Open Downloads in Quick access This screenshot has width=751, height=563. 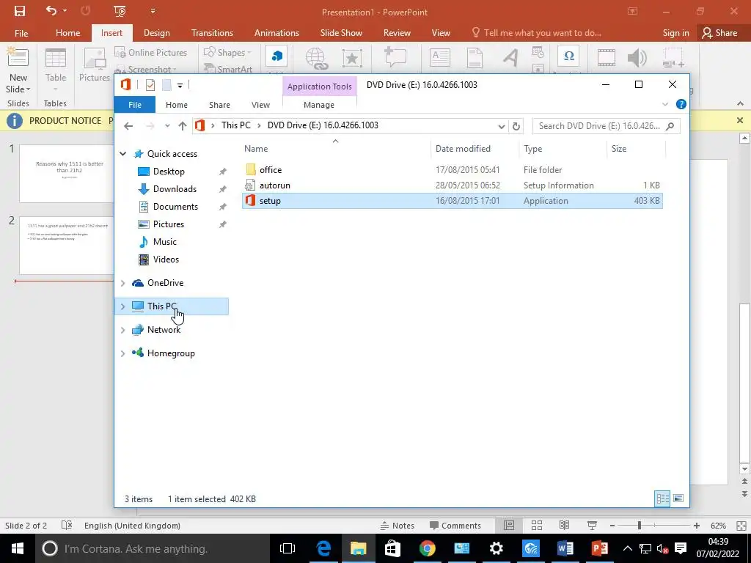click(175, 189)
